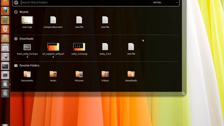Expand the Downloads section header
The width and height of the screenshot is (224, 126).
click(x=24, y=38)
